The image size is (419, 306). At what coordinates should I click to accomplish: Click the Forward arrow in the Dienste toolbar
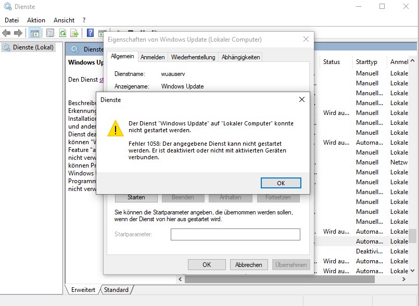18,33
